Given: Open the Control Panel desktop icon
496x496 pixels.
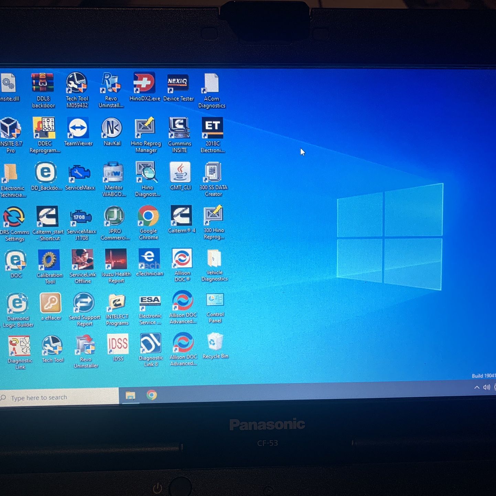Looking at the screenshot, I should [x=215, y=300].
